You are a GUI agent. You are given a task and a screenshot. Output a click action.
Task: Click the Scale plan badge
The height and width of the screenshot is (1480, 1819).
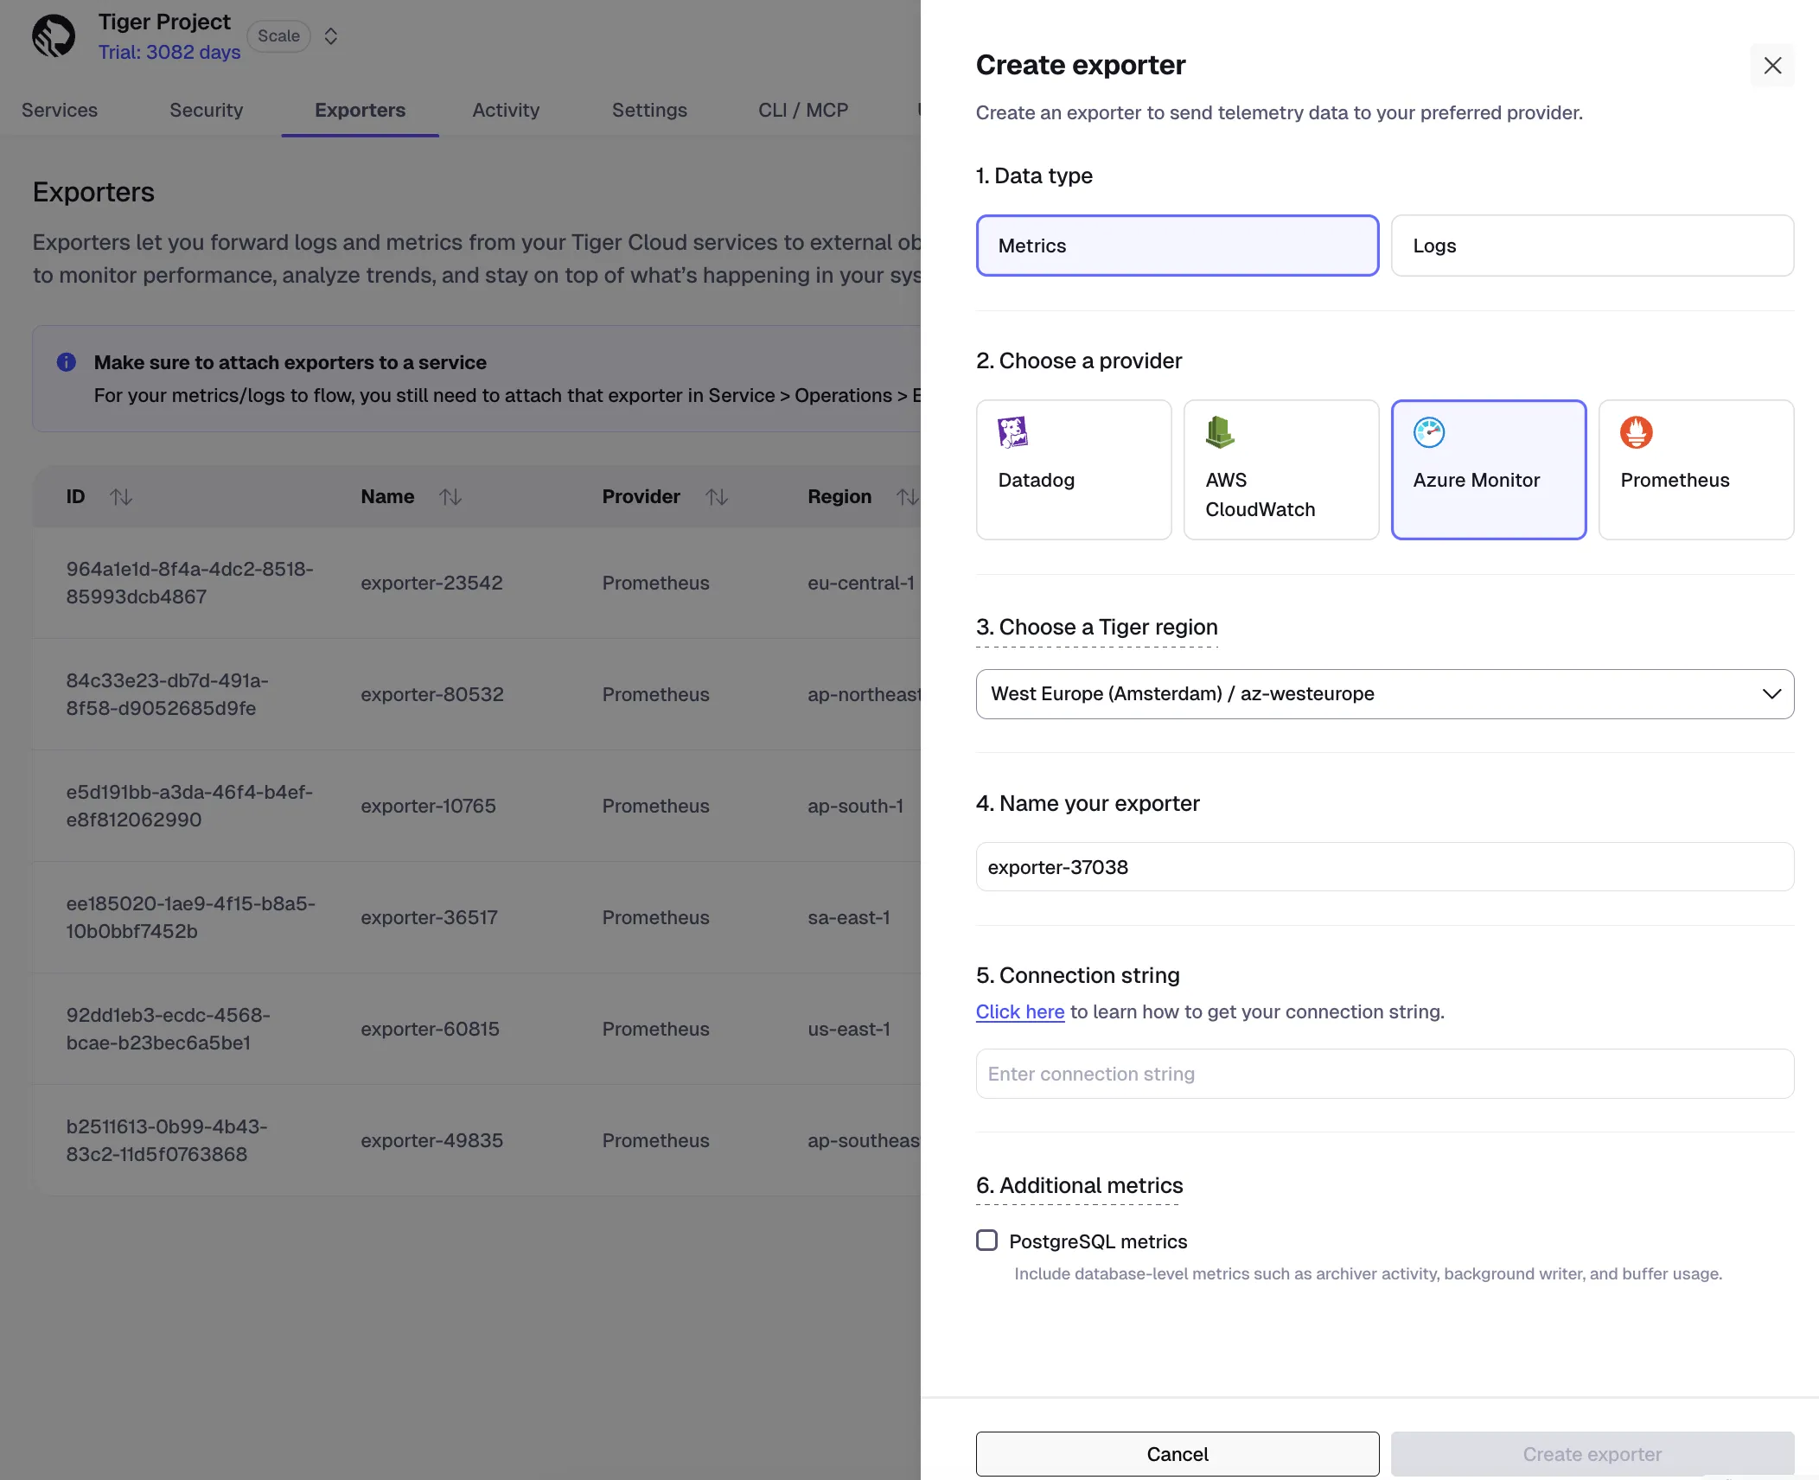pyautogui.click(x=278, y=36)
